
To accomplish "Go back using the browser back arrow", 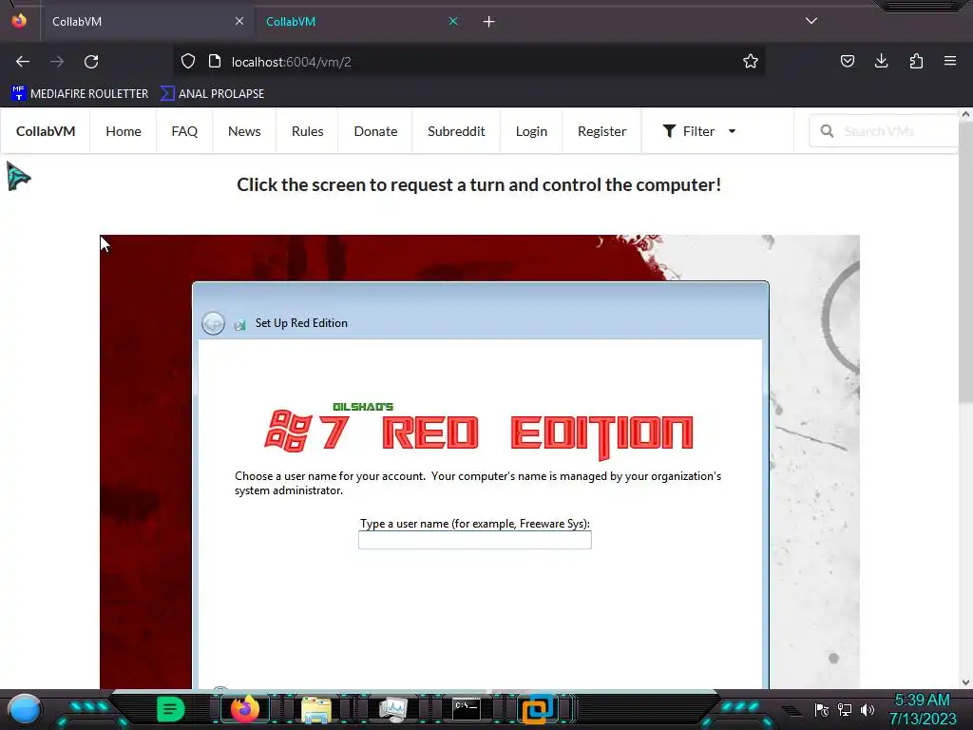I will [x=23, y=62].
